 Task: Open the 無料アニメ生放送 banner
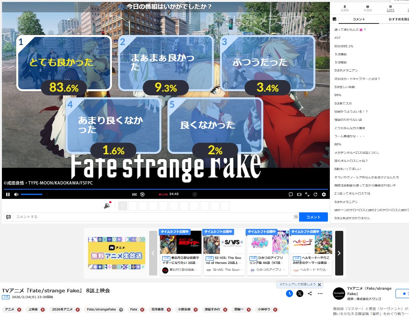pos(116,253)
